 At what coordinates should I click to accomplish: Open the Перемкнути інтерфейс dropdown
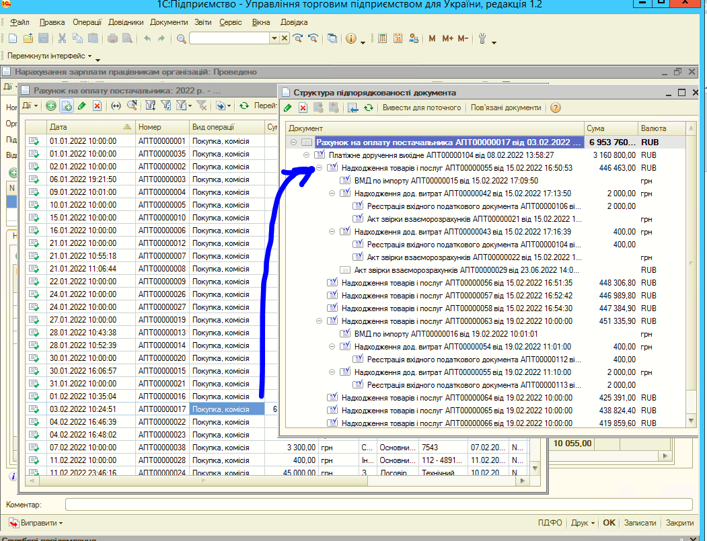(x=49, y=56)
